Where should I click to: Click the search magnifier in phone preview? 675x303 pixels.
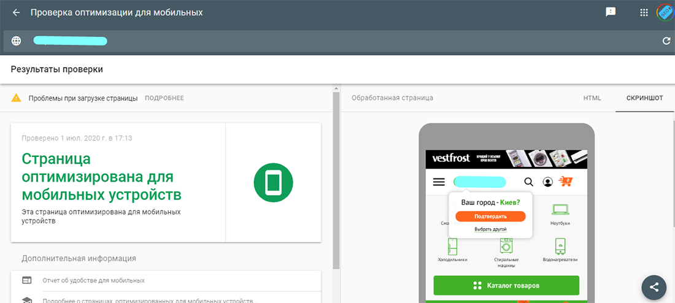[x=528, y=182]
